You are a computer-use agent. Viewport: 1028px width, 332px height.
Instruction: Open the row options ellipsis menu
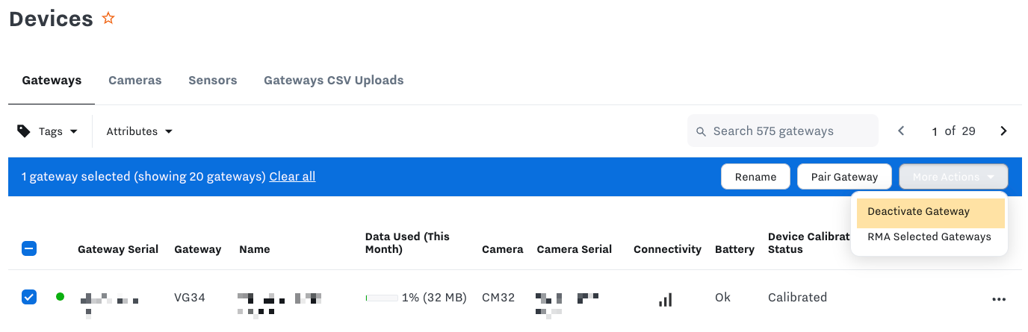[x=999, y=298]
